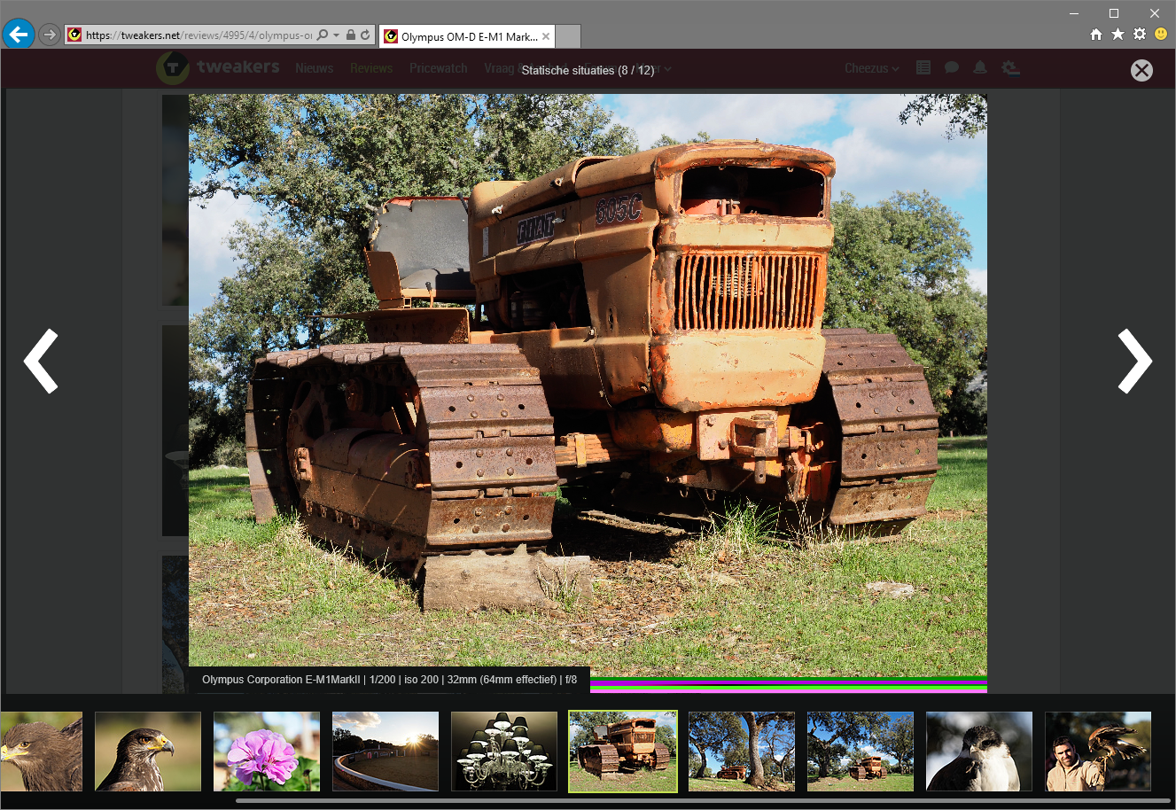Viewport: 1176px width, 810px height.
Task: Click the tweakers.net URL in the address bar
Action: (x=199, y=35)
